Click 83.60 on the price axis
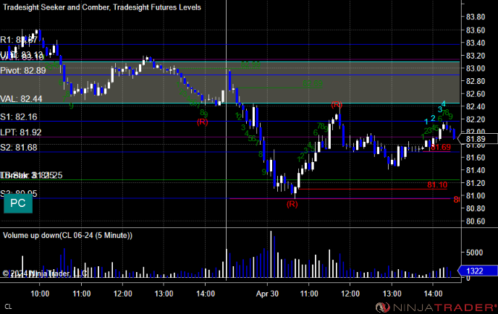The image size is (498, 314). pyautogui.click(x=476, y=30)
